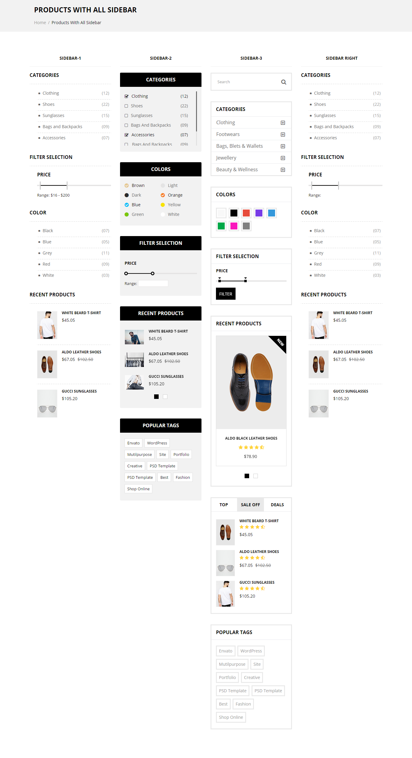Open the DEALS tab
Viewport: 412px width, 758px height.
(x=277, y=505)
